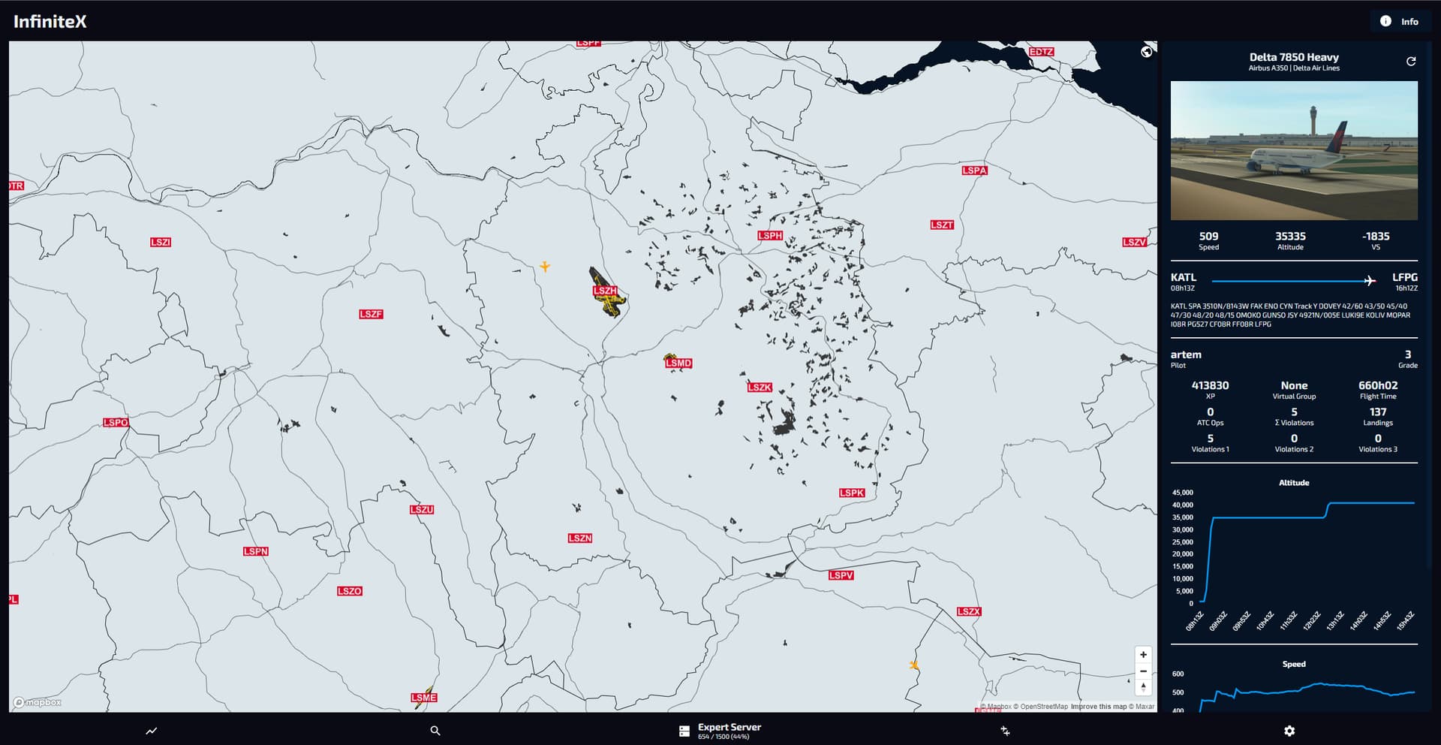Screen dimensions: 1441x745
Task: Select the orange aircraft south of LSZX
Action: pyautogui.click(x=913, y=665)
